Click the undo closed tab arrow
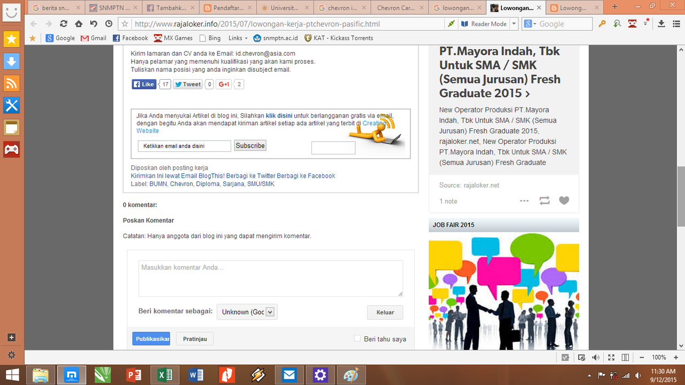 coord(94,24)
